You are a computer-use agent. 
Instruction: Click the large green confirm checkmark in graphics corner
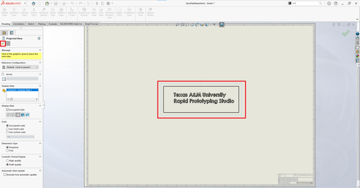(345, 33)
